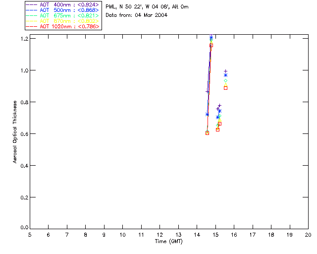317x254 pixels.
Task: Click the 0.6 y-axis tick label
Action: pos(24,134)
